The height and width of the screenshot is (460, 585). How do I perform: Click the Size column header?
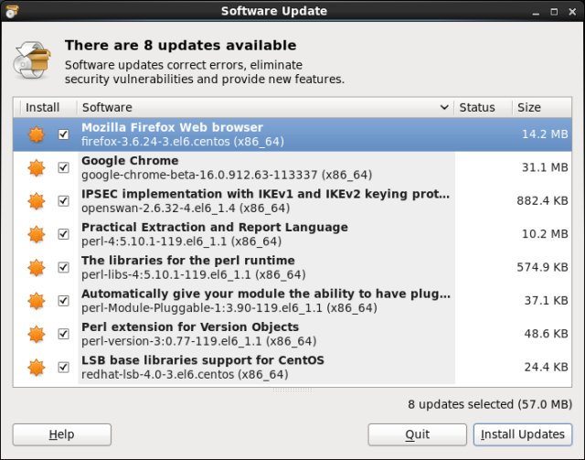pos(529,108)
